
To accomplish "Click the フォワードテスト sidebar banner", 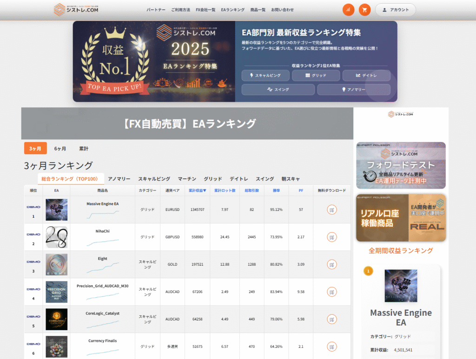I will (401, 165).
